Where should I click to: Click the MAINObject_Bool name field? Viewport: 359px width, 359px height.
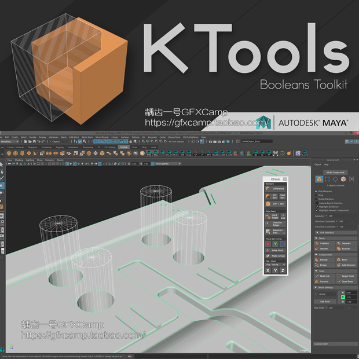coord(257,141)
